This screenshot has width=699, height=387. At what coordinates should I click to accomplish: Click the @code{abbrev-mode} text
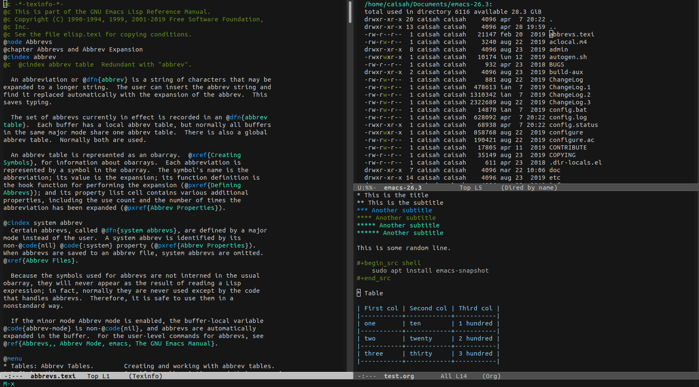click(37, 328)
